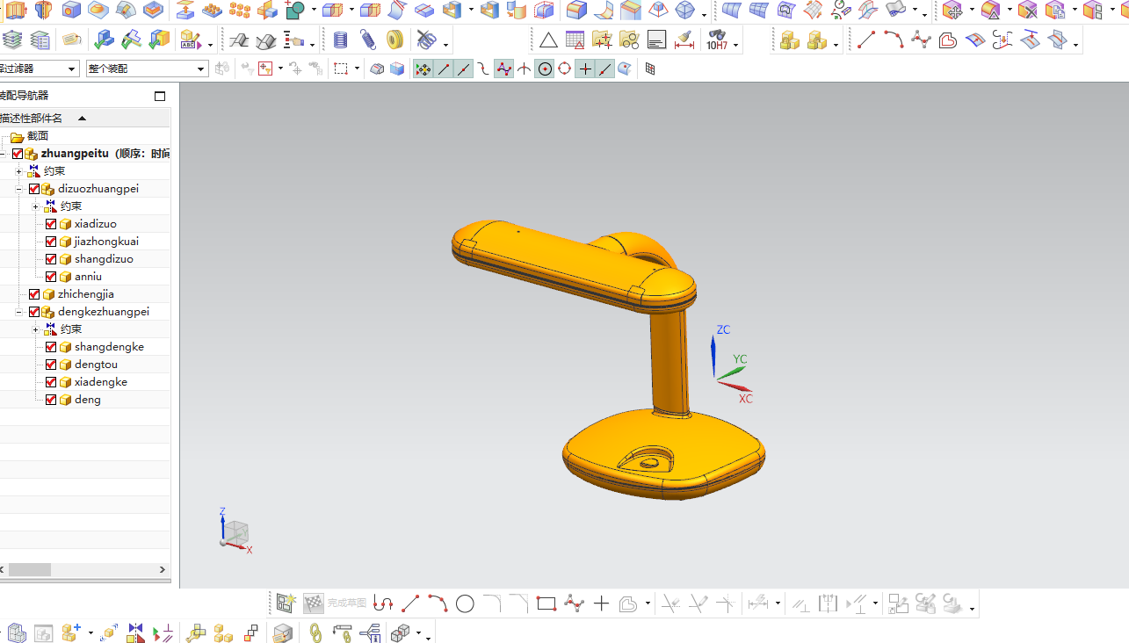Click the navigator scrollbar left arrow
The image size is (1129, 643).
pyautogui.click(x=3, y=569)
